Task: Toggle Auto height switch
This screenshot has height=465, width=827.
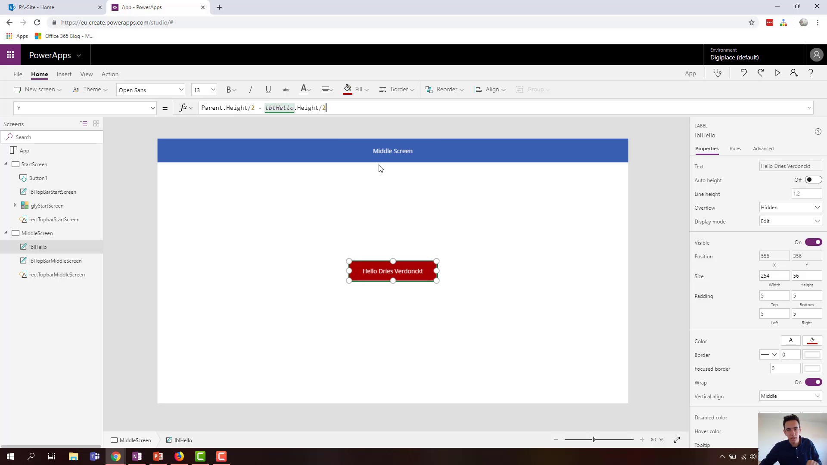Action: (x=813, y=180)
